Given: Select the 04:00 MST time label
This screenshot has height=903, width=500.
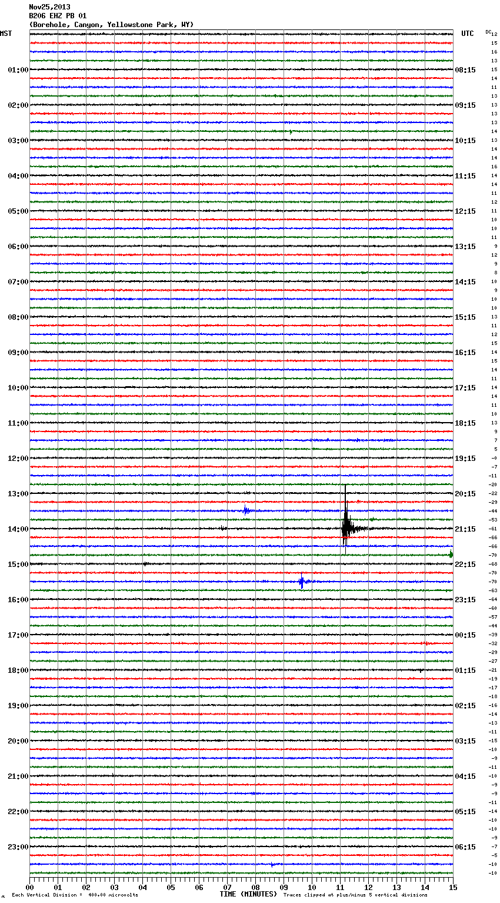Looking at the screenshot, I should 18,176.
